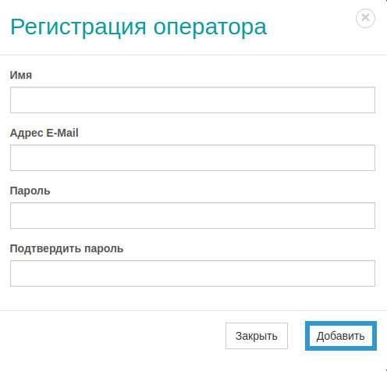Click the Подтвердить пароль label
Screen dimensions: 387x371
pyautogui.click(x=66, y=249)
